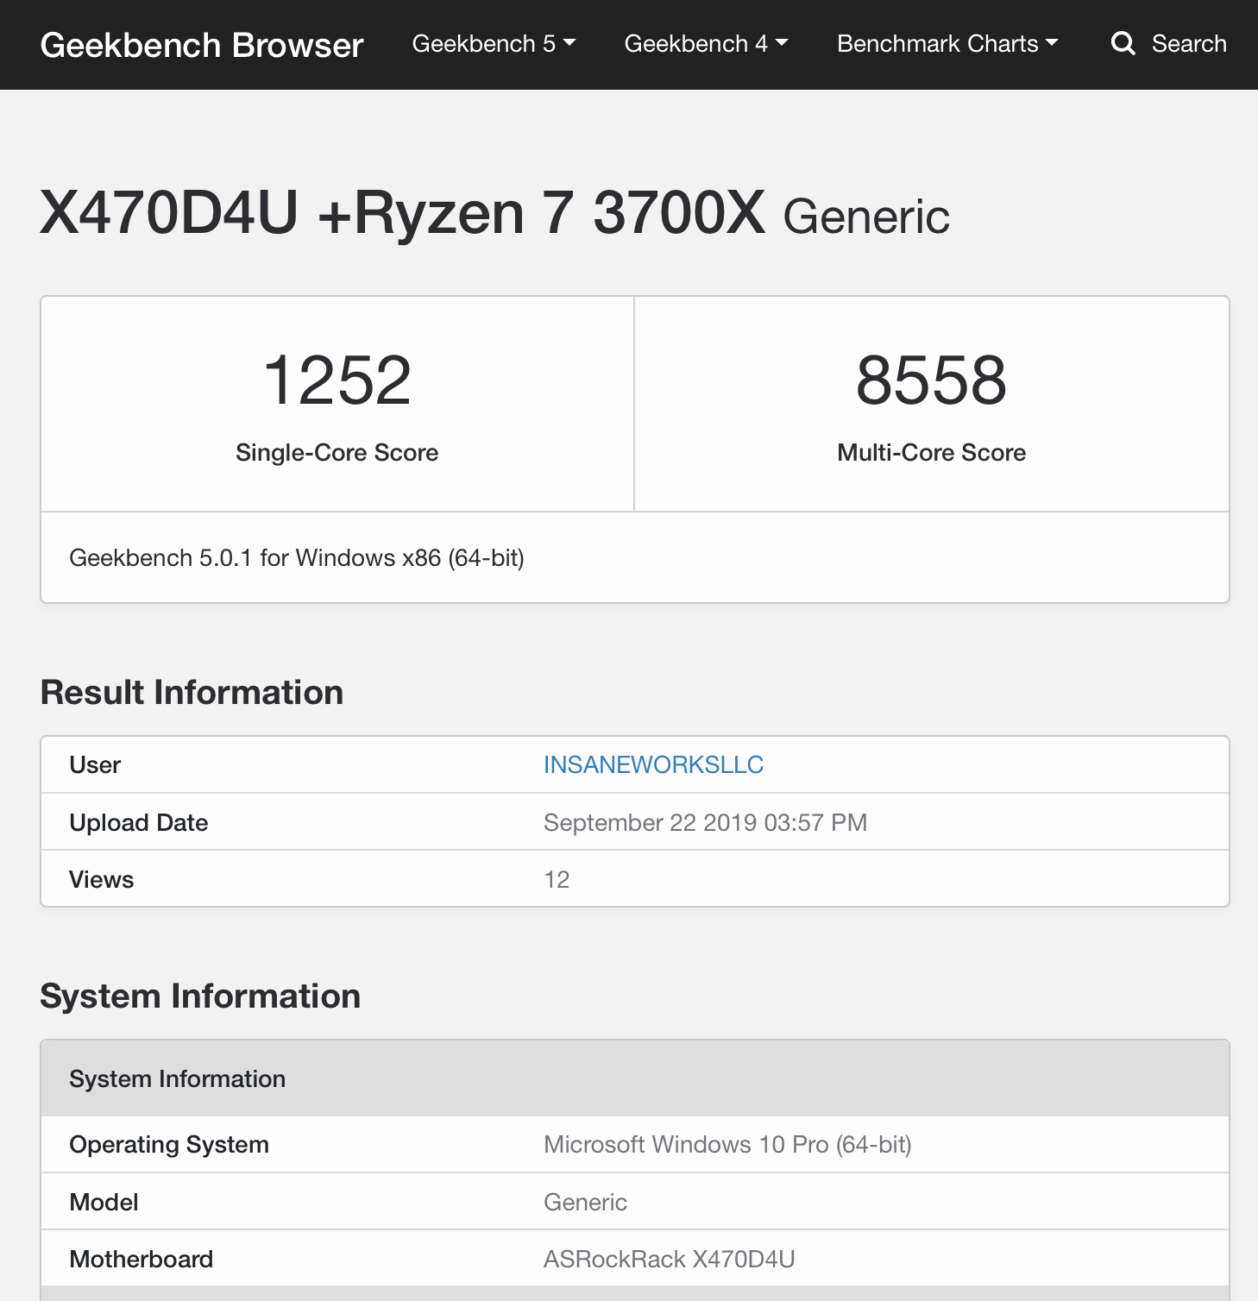The image size is (1258, 1301).
Task: Click Microsoft Windows 10 Pro (64-bit) value
Action: (727, 1144)
